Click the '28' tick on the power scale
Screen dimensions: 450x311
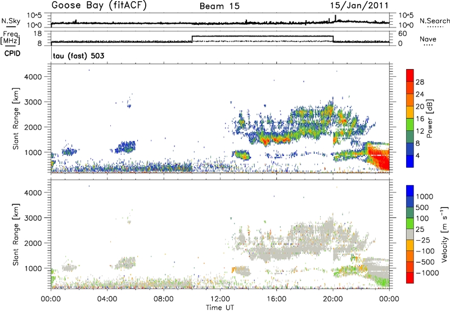pos(420,82)
